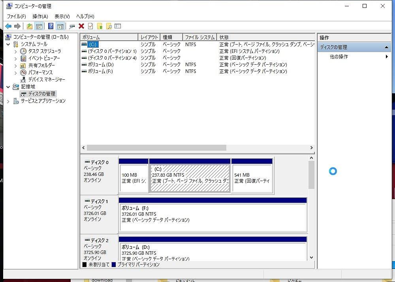Click the yellow page with magnifier icon
395x282 pixels.
tap(109, 26)
